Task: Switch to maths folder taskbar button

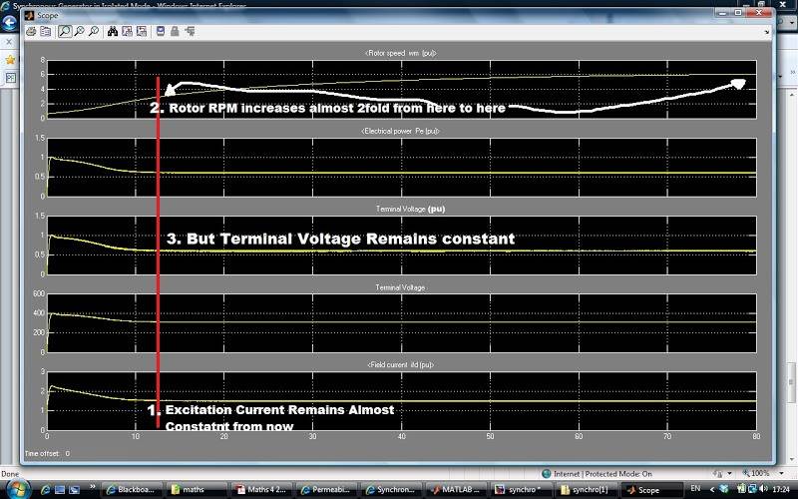Action: 197,489
